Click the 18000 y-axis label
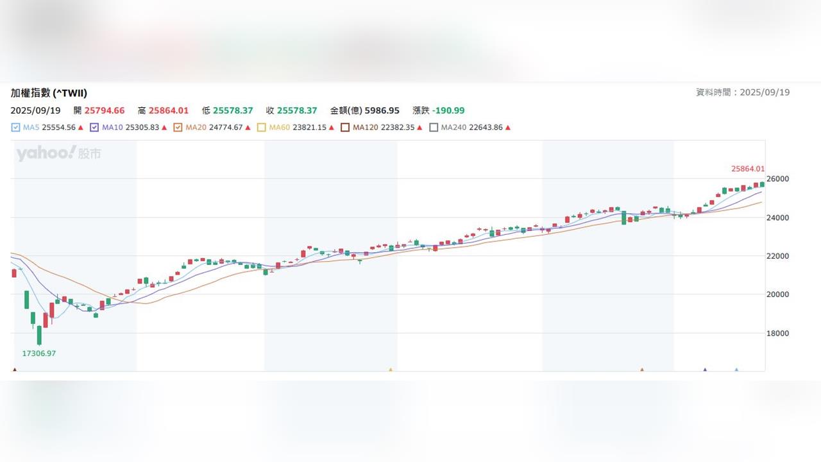The image size is (821, 462). tap(779, 334)
